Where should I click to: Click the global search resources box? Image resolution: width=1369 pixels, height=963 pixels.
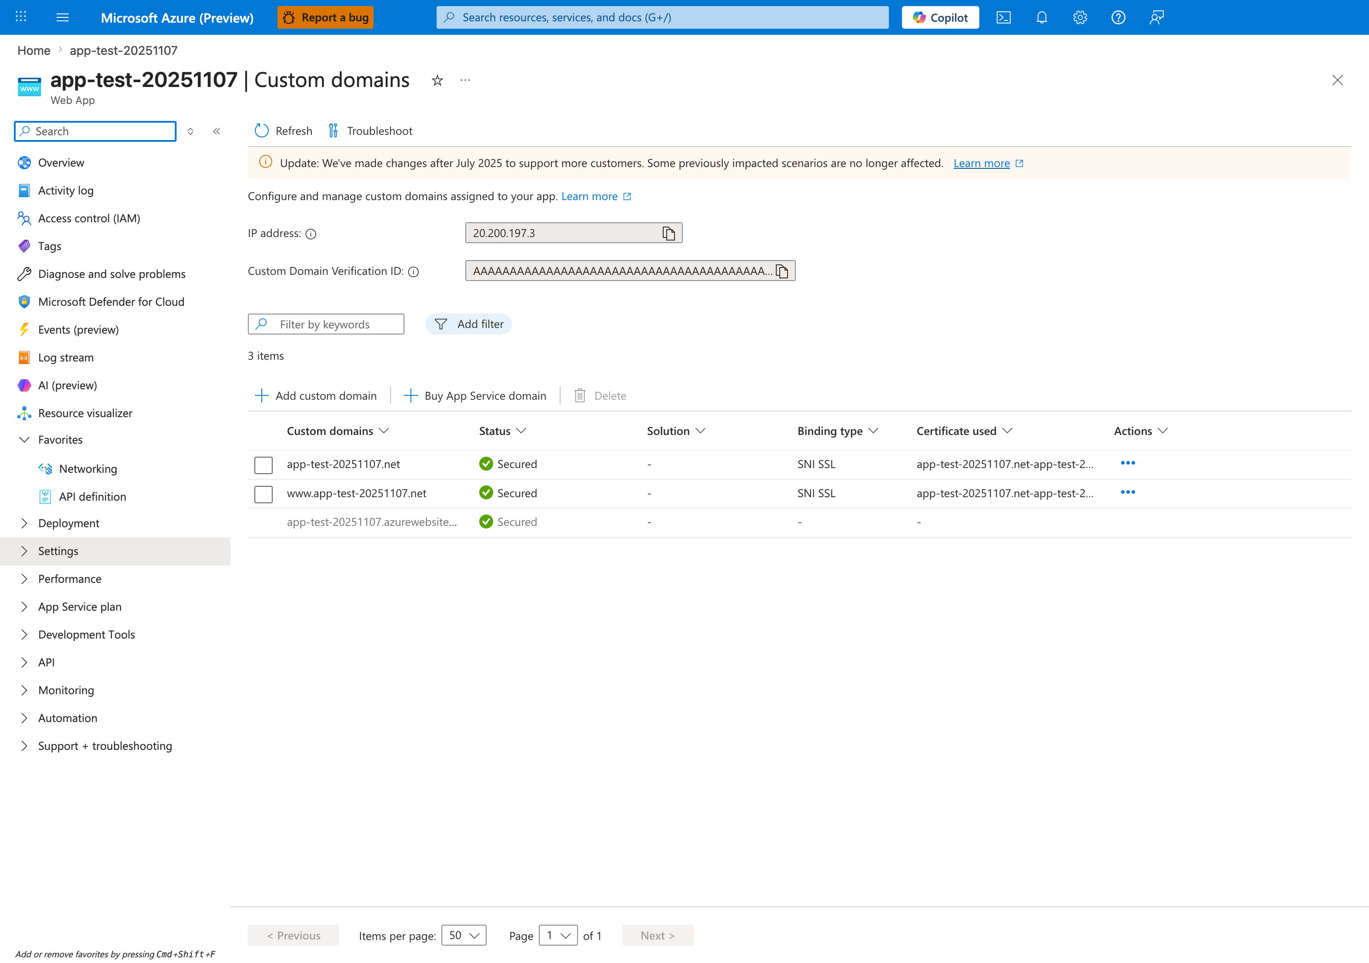pyautogui.click(x=662, y=17)
